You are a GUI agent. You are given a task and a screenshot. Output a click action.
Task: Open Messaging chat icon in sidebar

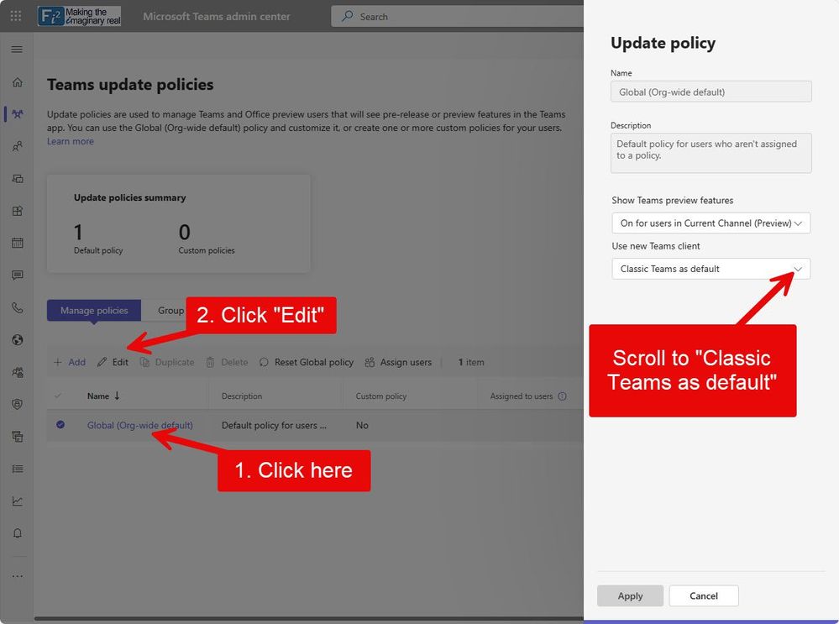pos(17,275)
